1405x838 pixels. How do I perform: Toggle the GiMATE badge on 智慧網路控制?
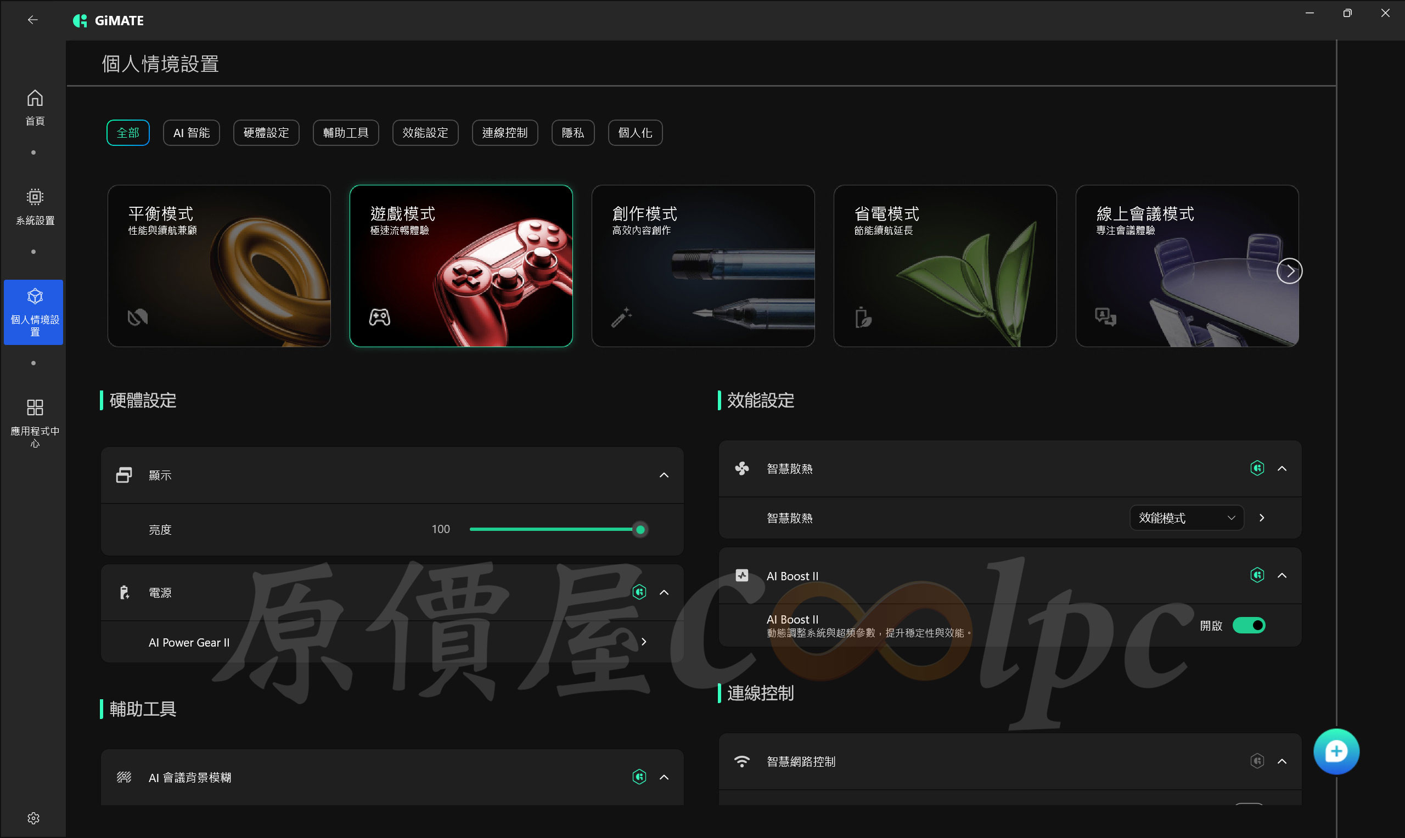coord(1257,761)
